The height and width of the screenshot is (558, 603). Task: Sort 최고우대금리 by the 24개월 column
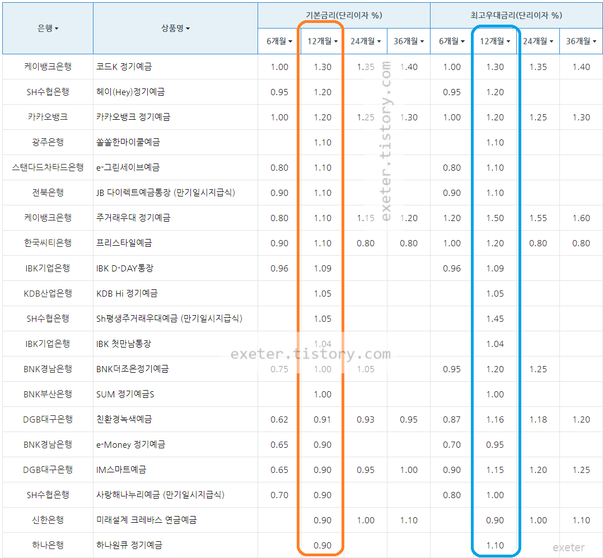point(538,41)
